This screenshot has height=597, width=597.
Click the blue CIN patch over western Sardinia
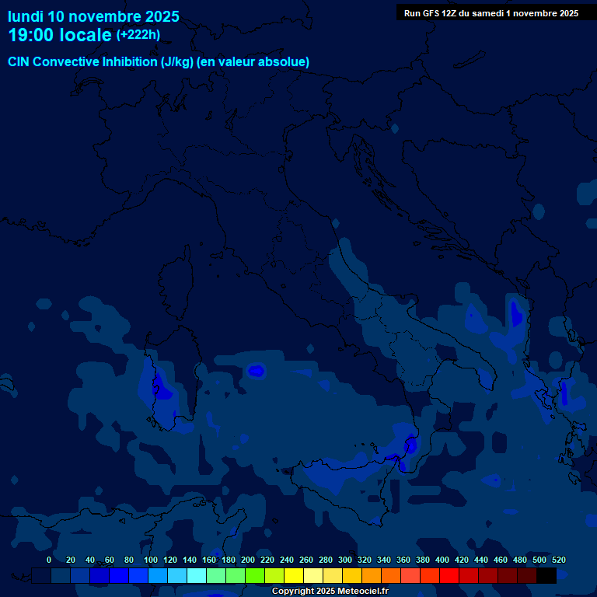159,384
